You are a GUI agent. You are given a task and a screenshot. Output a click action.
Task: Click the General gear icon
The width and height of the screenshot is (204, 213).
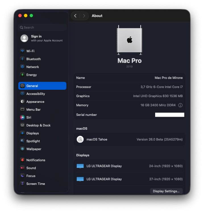coord(22,86)
